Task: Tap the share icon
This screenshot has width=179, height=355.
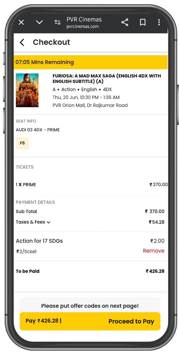Action: [125, 22]
